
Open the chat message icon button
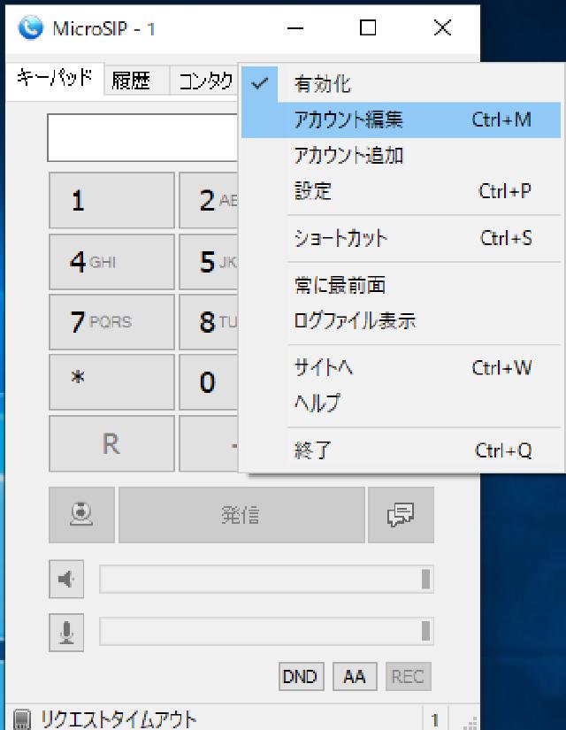click(401, 515)
